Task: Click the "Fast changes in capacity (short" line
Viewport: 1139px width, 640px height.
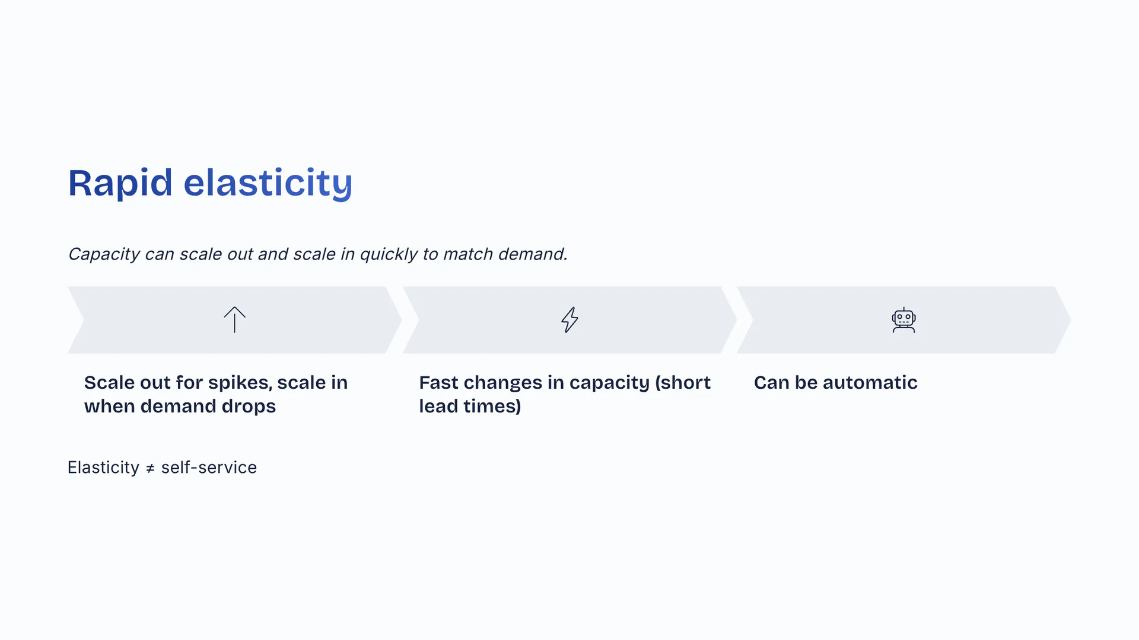Action: (x=564, y=383)
